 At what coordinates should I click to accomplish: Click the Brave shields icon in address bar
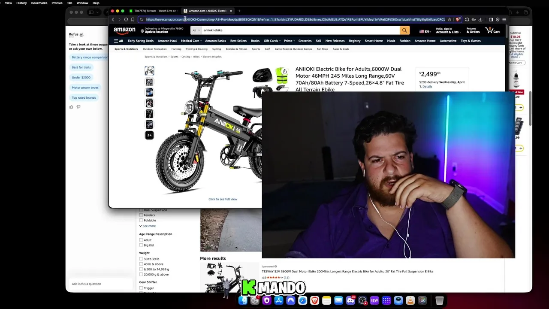tap(458, 19)
